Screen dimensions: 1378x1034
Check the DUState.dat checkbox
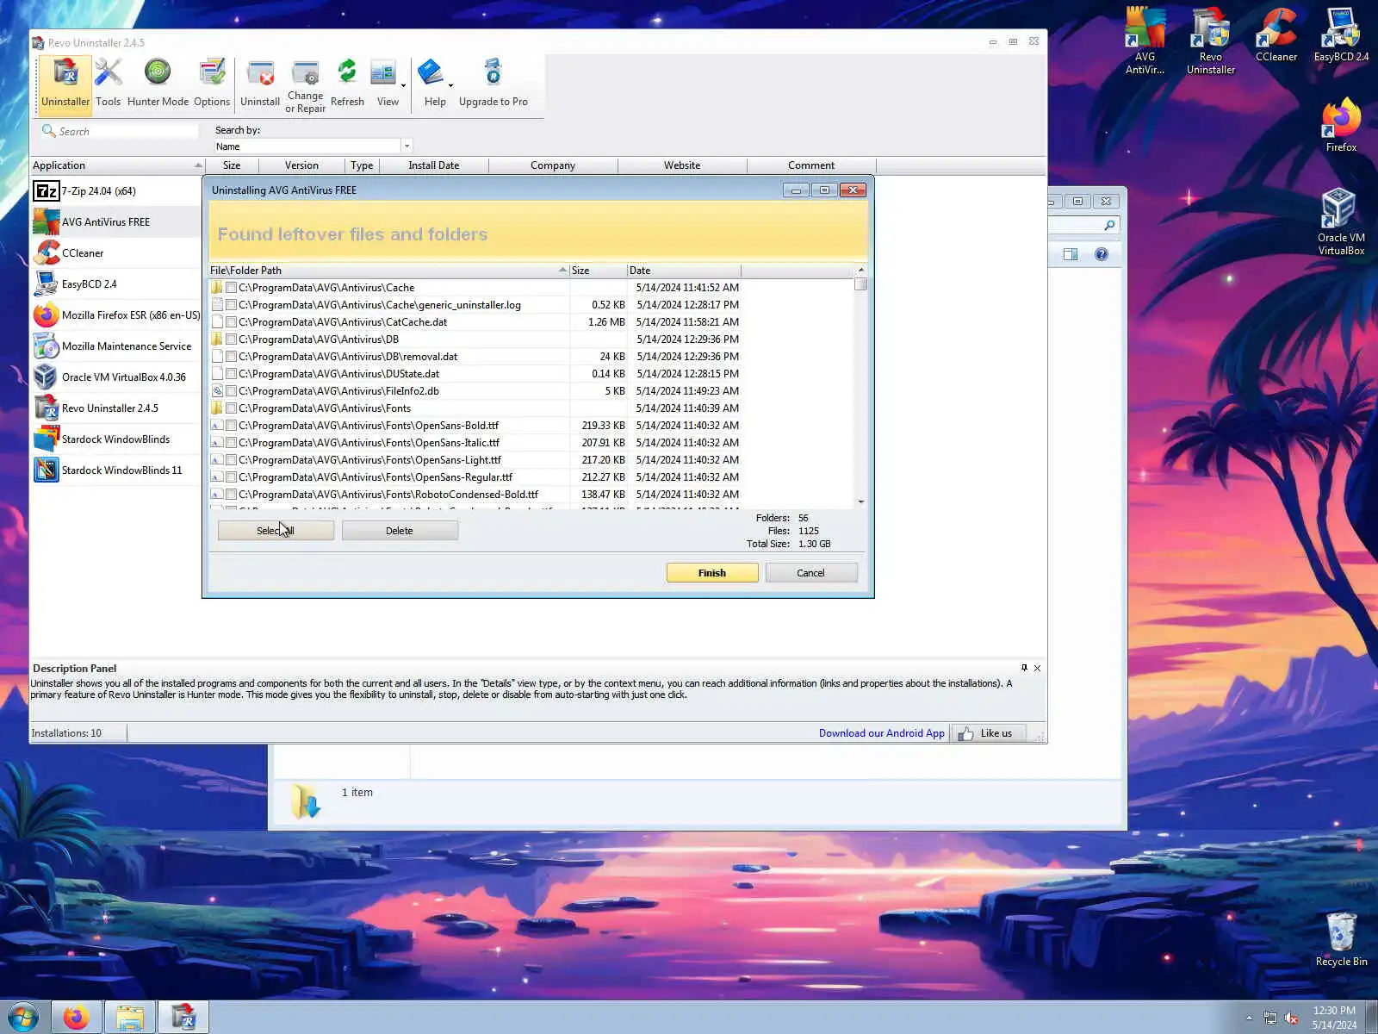point(231,374)
